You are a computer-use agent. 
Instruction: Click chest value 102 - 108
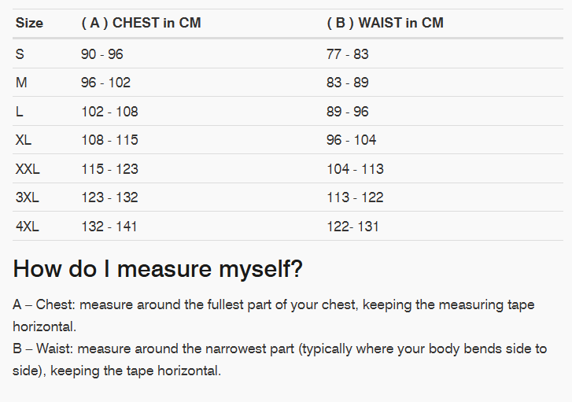click(x=109, y=112)
